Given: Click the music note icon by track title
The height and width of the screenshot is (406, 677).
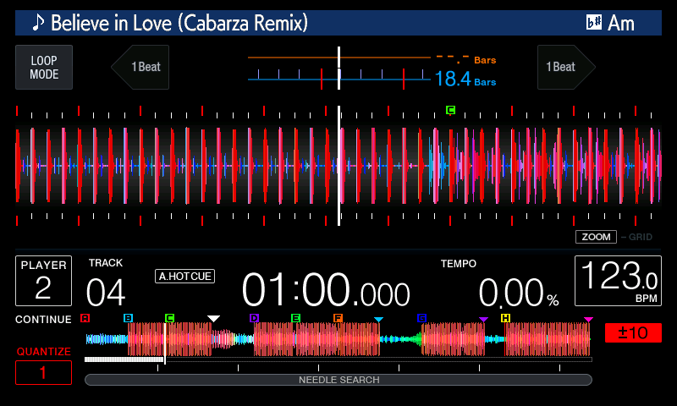Looking at the screenshot, I should pos(38,23).
